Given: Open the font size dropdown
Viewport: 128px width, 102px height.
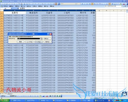Looking at the screenshot, I should tap(80, 4).
